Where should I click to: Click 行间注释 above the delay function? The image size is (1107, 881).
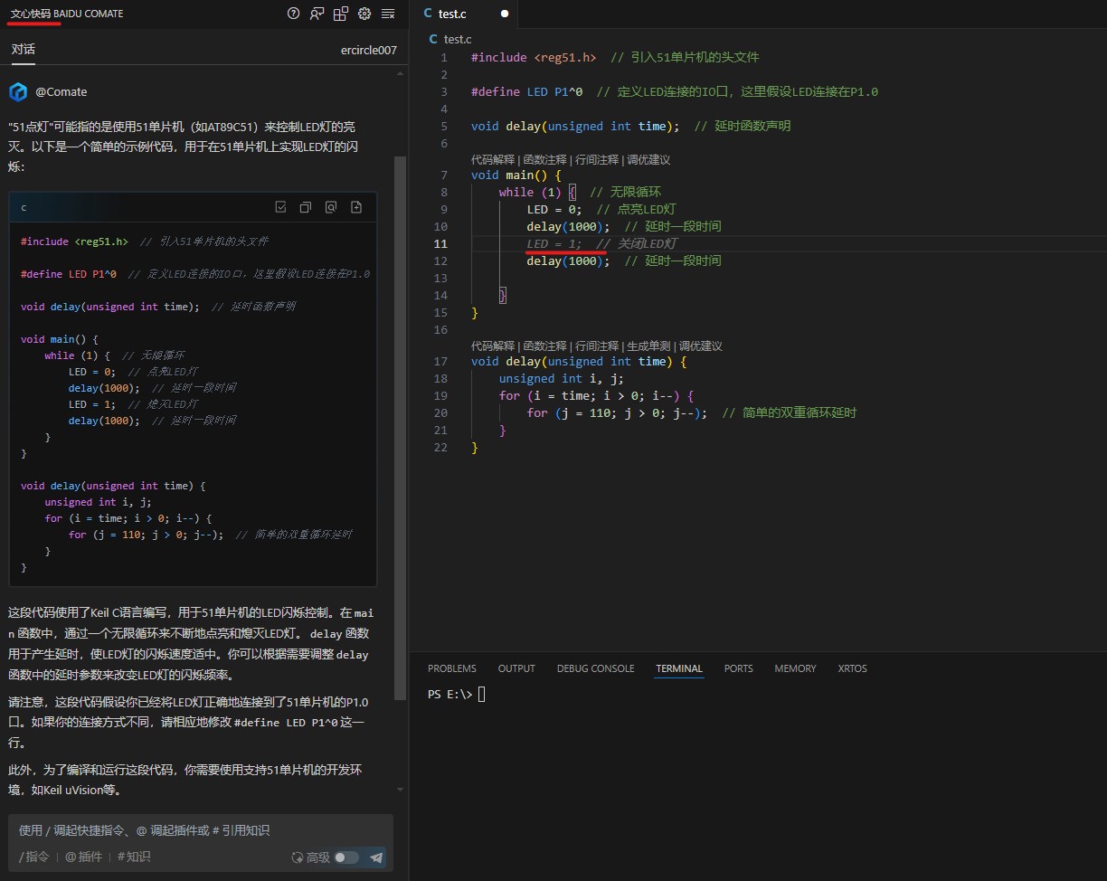tap(597, 346)
